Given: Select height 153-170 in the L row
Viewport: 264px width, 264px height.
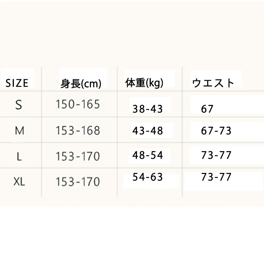Looking at the screenshot, I should (x=78, y=156).
